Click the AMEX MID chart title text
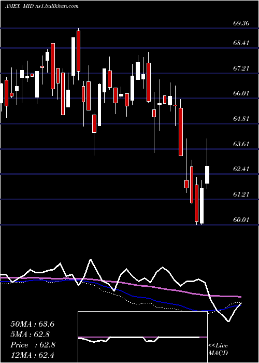 click(42, 6)
